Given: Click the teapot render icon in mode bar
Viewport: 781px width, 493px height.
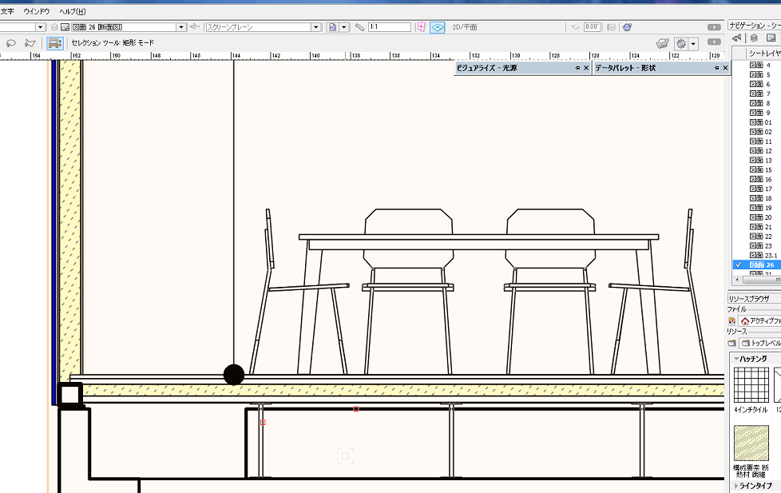Looking at the screenshot, I should click(x=662, y=43).
